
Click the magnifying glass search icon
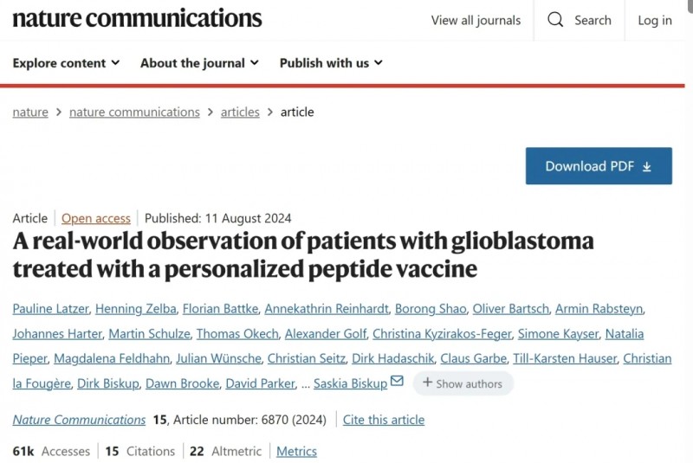coord(555,20)
